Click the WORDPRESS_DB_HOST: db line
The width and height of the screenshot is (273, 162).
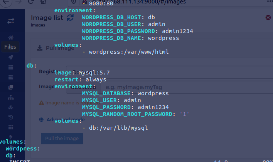(118, 17)
